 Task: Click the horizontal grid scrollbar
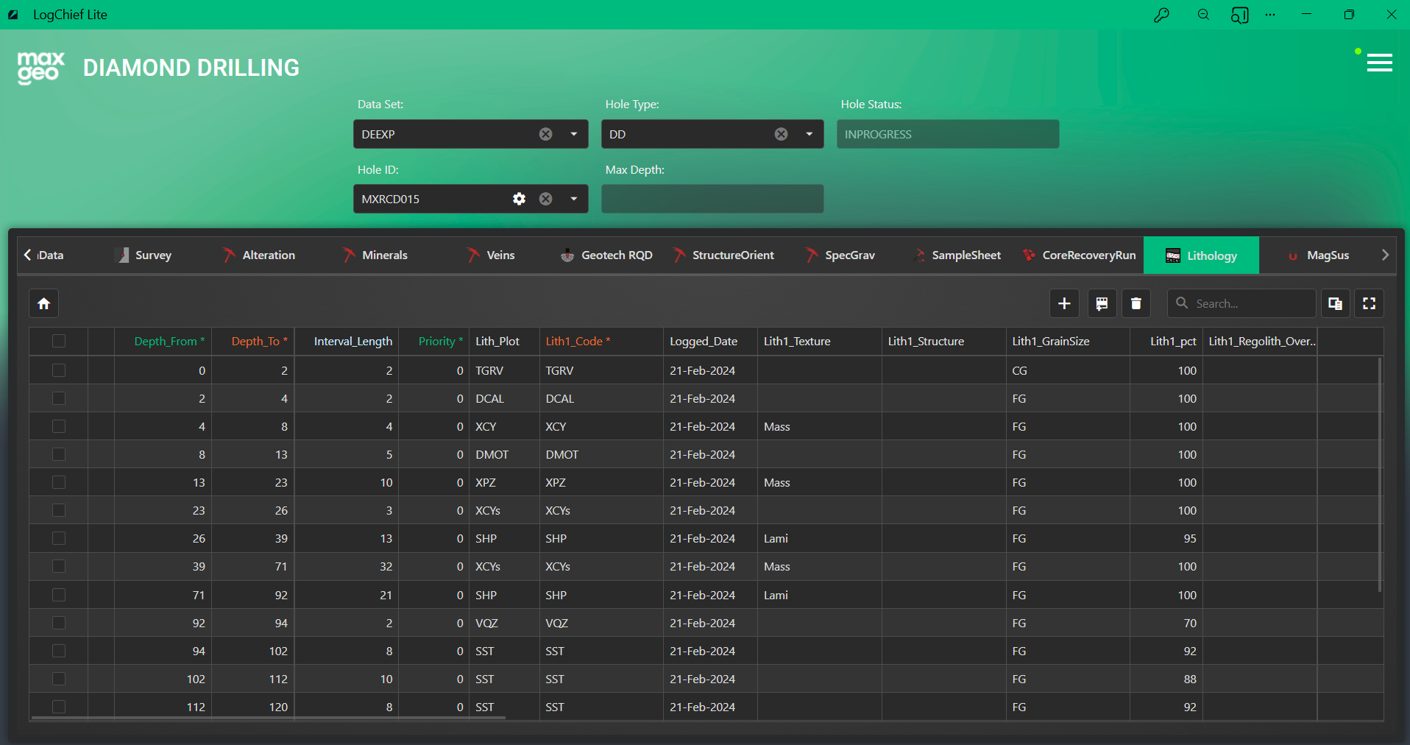coord(268,717)
